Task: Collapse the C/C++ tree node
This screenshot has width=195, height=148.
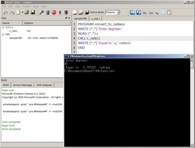Action: coord(3,28)
